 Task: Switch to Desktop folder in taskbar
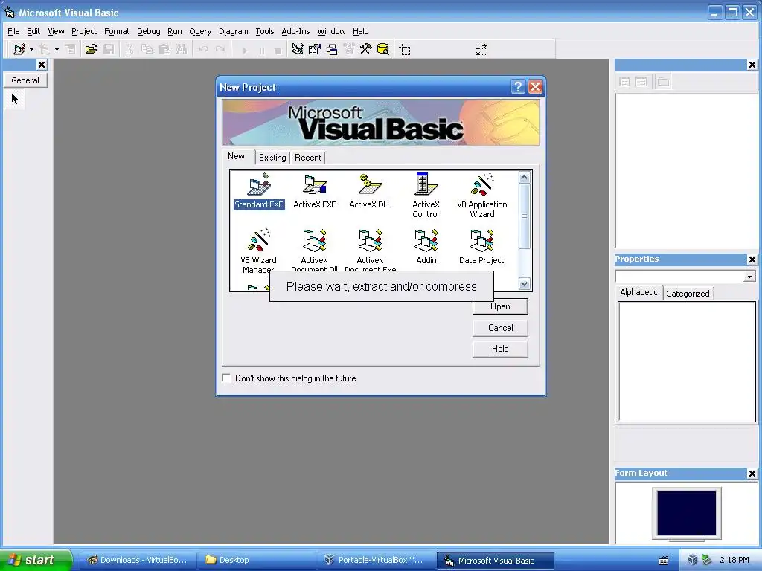pos(257,560)
